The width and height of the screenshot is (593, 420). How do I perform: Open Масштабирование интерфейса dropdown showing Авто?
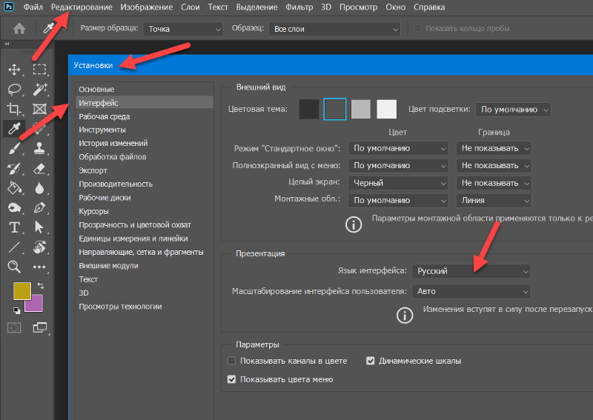[471, 291]
